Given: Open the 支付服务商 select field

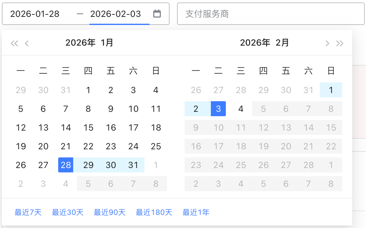Looking at the screenshot, I should [x=271, y=14].
